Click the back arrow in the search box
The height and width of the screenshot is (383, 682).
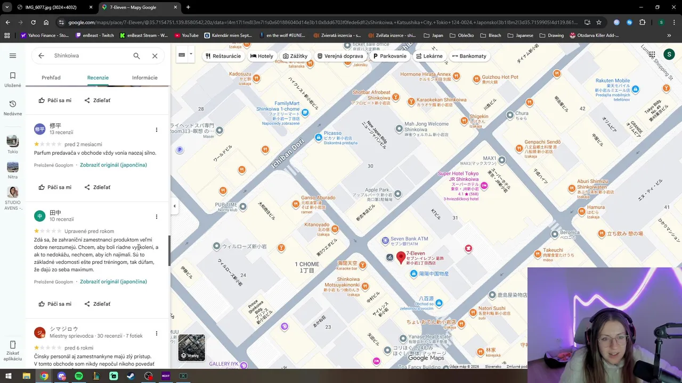tap(41, 56)
